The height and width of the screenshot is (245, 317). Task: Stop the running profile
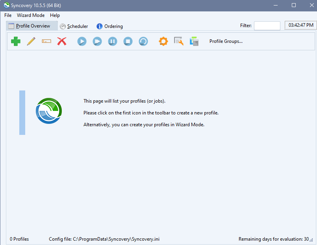[128, 41]
